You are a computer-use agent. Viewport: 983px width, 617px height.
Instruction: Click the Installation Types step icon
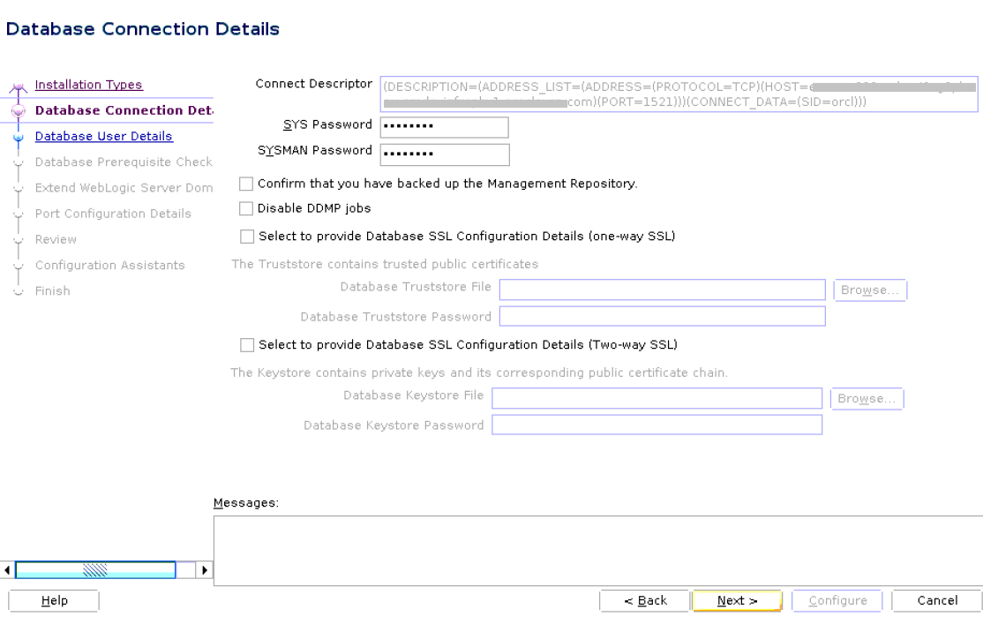(18, 85)
